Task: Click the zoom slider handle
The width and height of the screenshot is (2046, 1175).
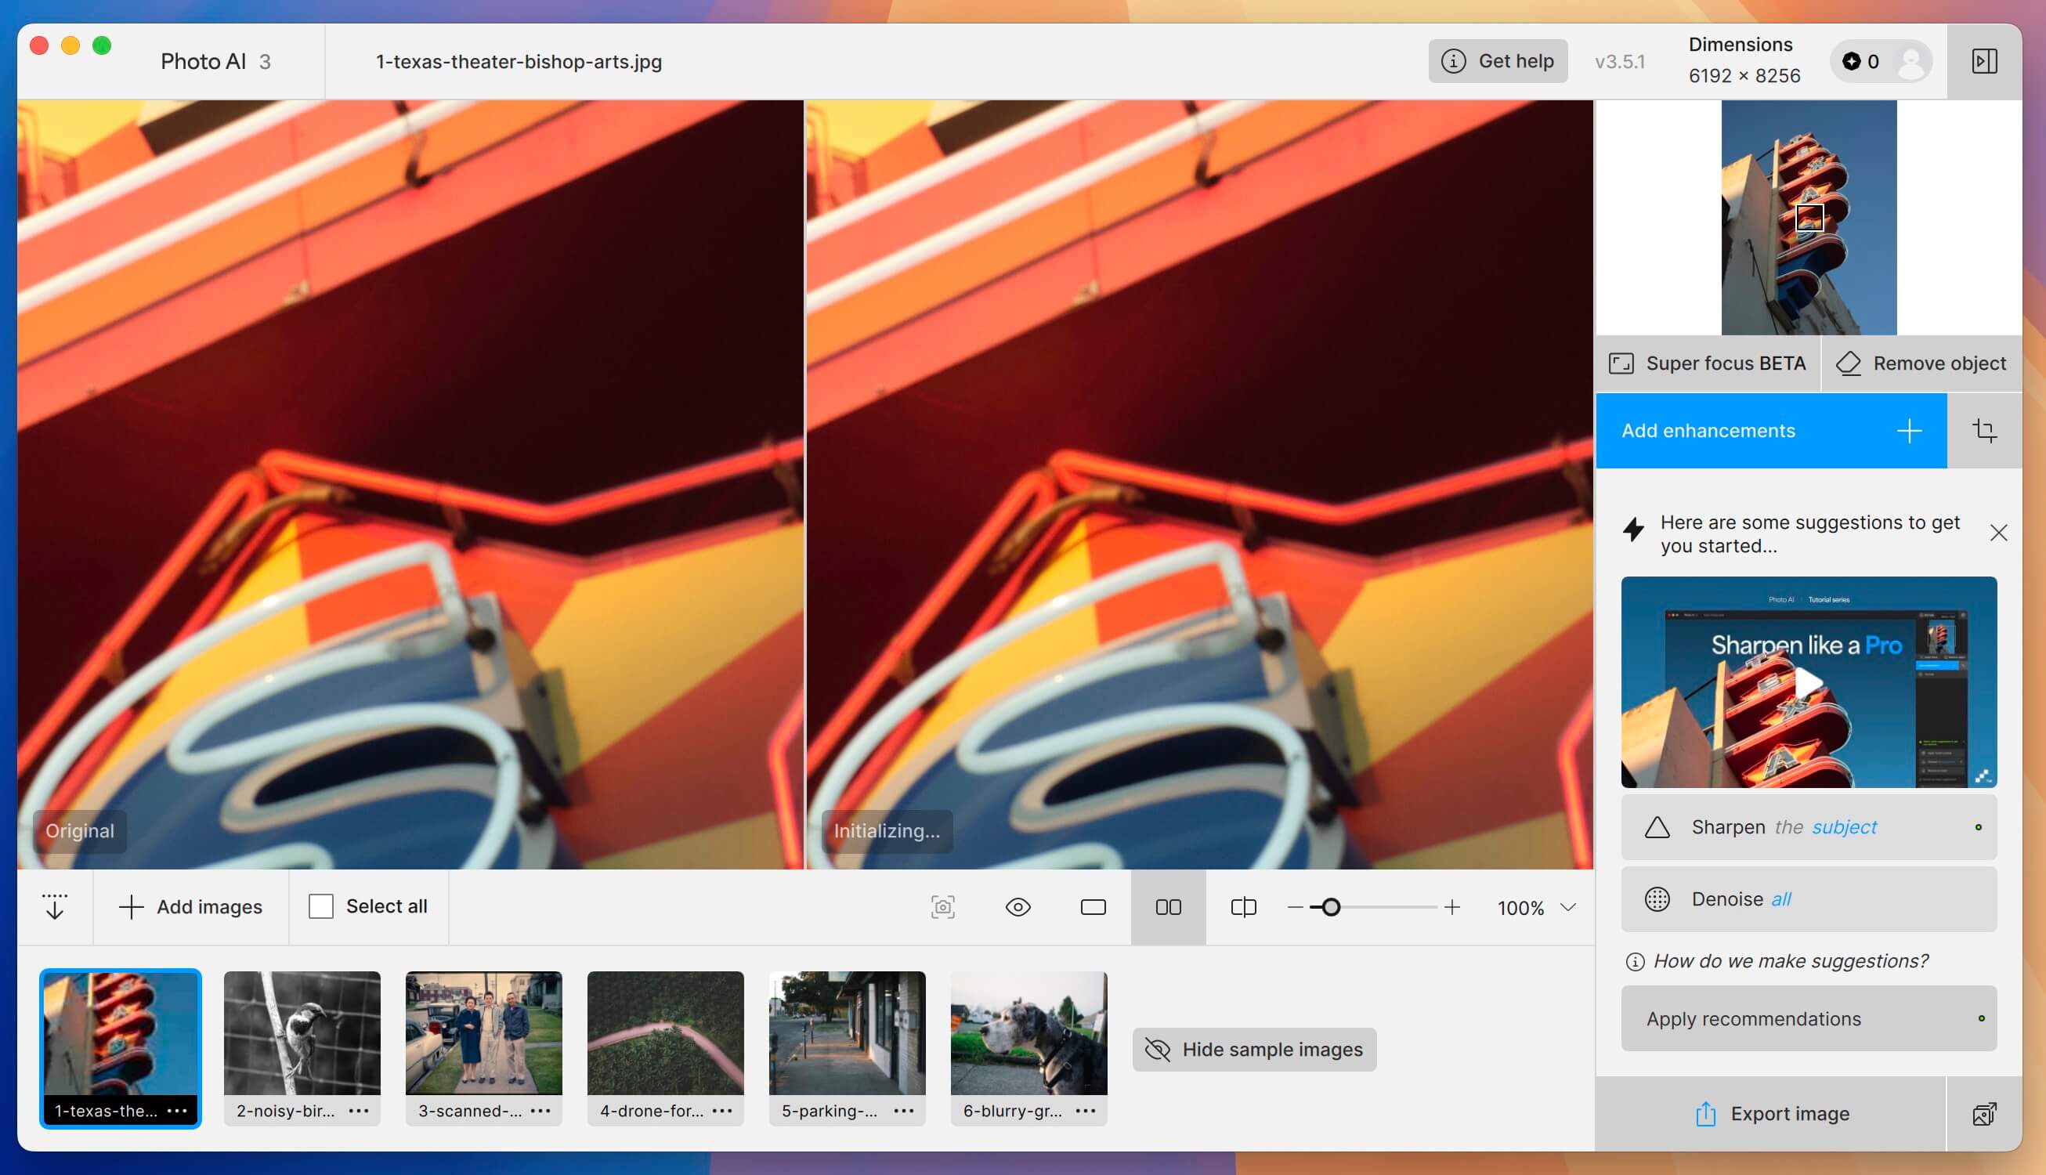Action: pos(1331,907)
